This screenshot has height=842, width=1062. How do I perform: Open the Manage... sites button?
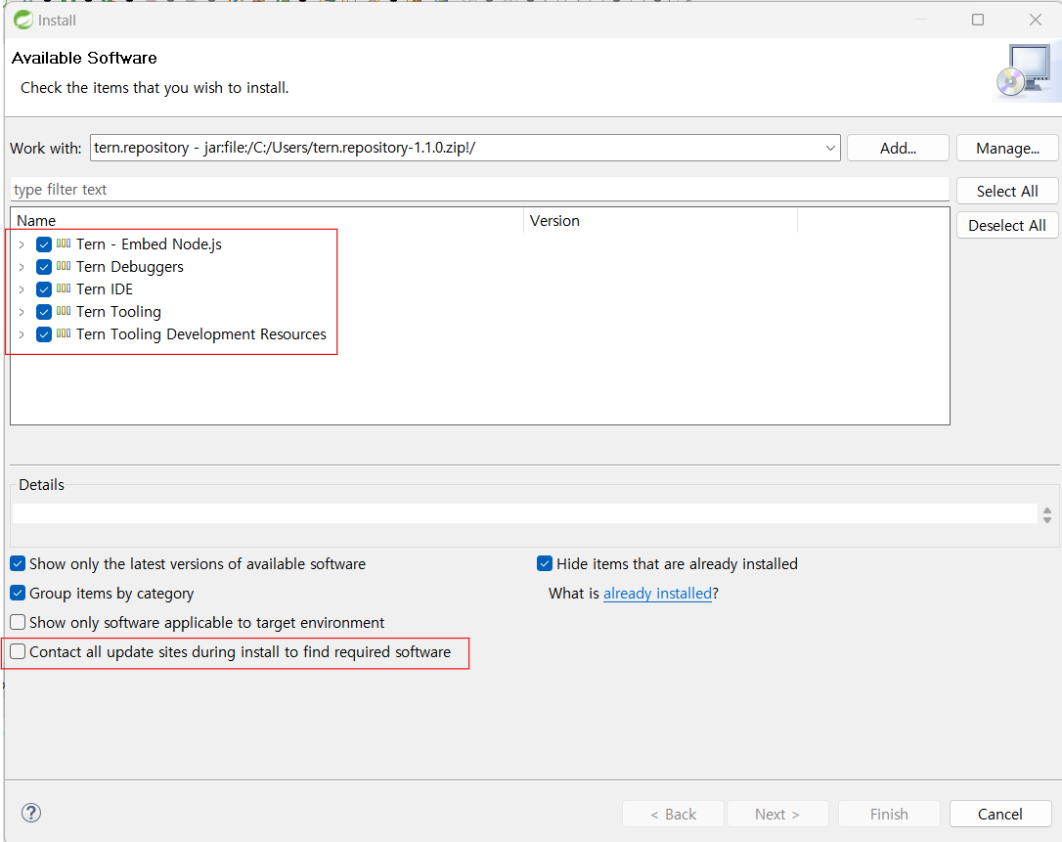(x=1007, y=149)
